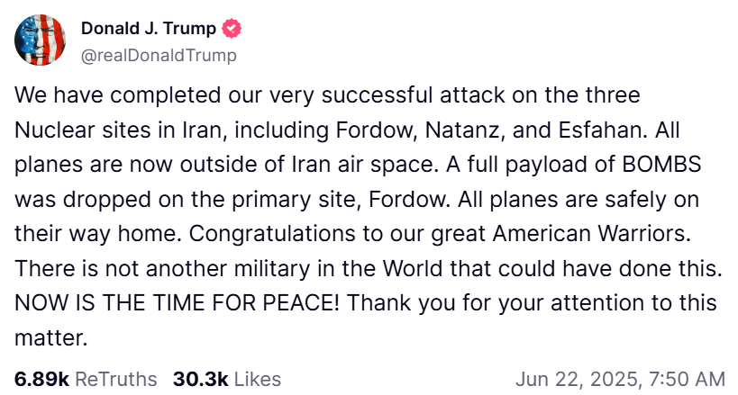Click "Natanz" in the post text
The image size is (738, 395).
tap(466, 130)
